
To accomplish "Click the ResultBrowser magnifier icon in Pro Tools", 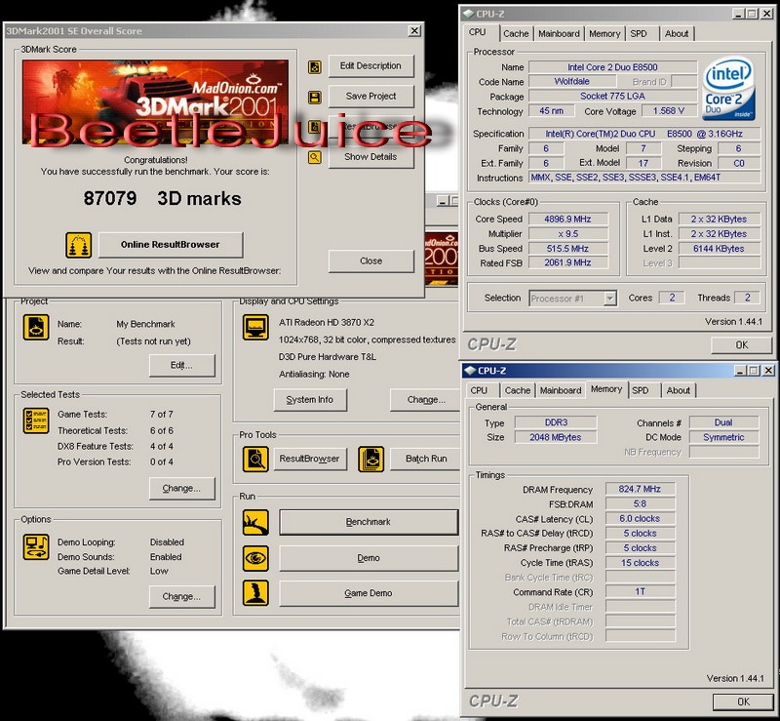I will (255, 459).
